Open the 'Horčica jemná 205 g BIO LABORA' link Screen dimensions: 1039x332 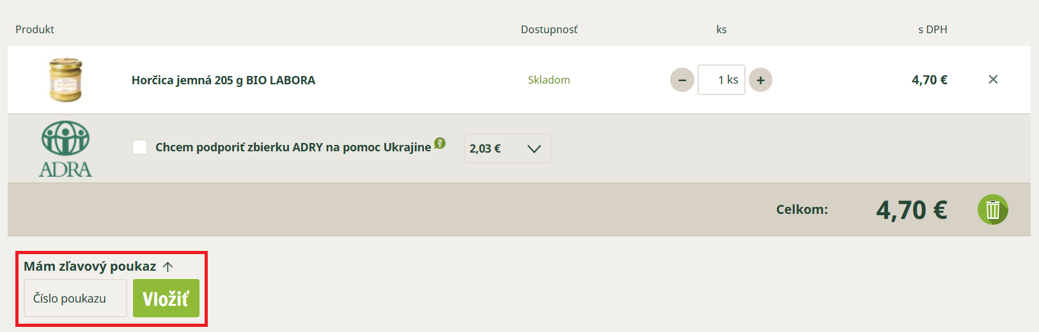[x=223, y=80]
